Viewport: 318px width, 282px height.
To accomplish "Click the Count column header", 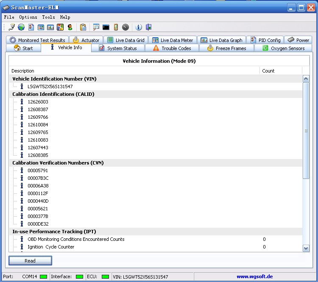I will (281, 71).
